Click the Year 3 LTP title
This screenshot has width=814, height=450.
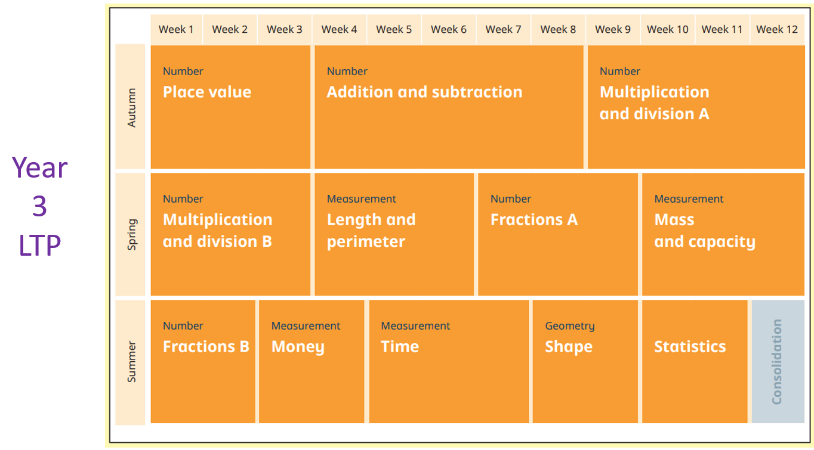tap(40, 206)
